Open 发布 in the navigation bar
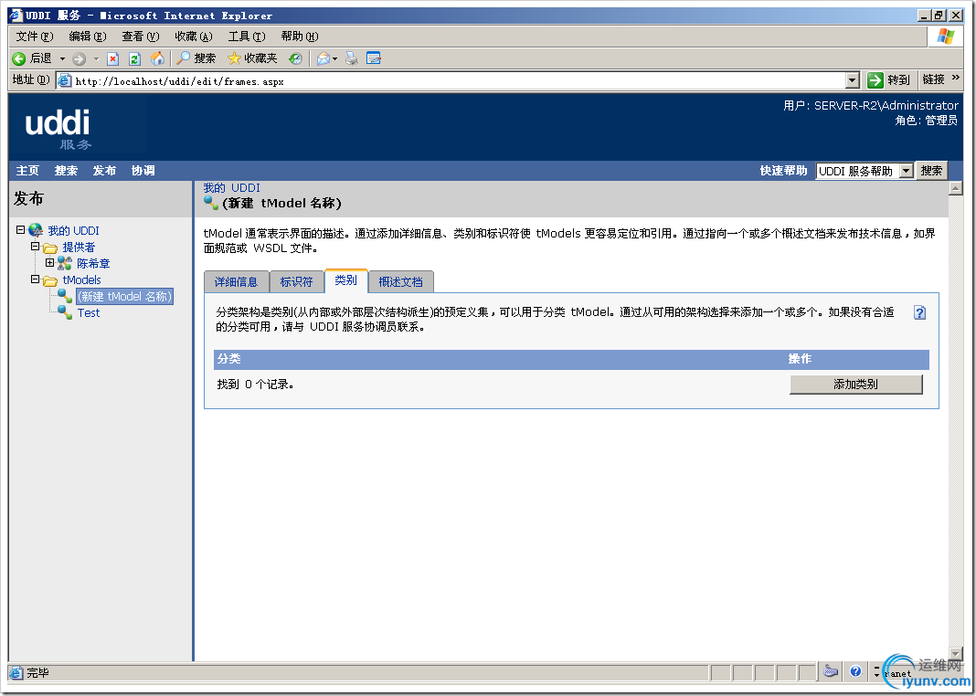 coord(104,171)
